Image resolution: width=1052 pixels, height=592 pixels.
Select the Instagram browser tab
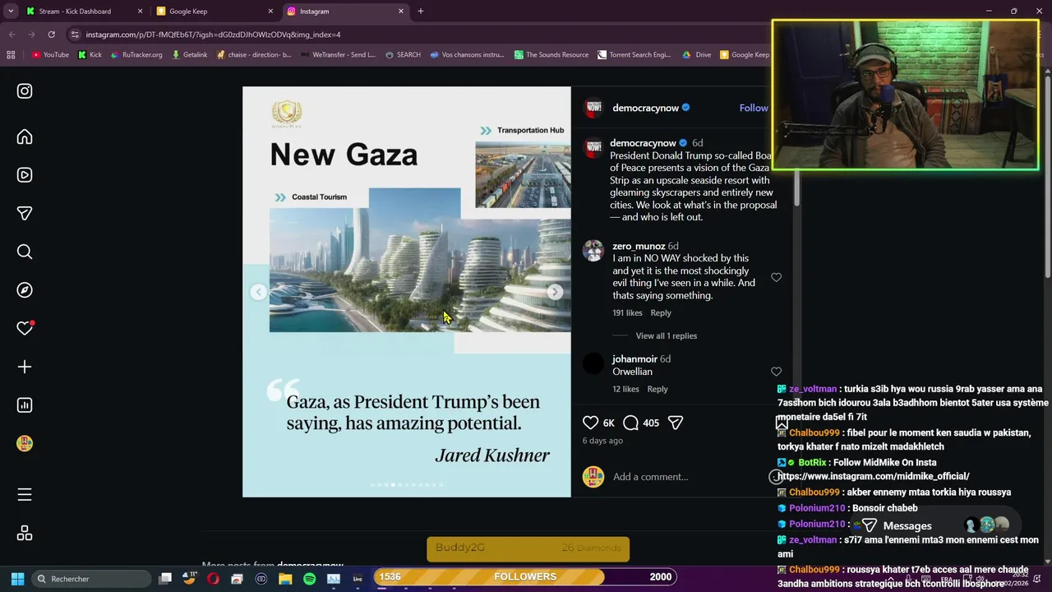[345, 12]
